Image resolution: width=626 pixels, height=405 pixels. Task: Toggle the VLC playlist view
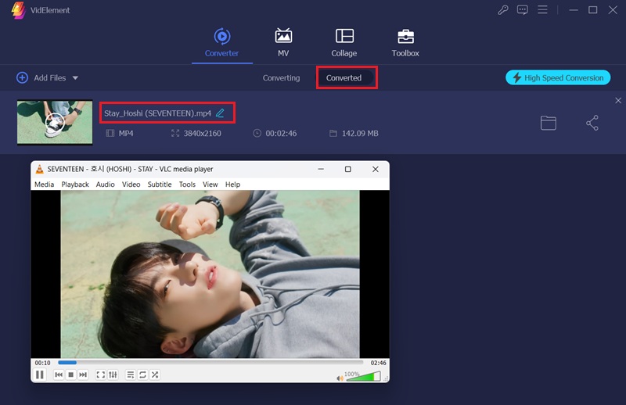pyautogui.click(x=131, y=375)
